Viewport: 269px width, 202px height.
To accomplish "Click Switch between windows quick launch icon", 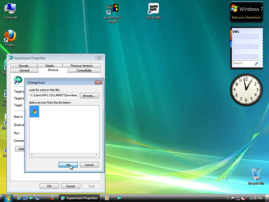I will (x=37, y=198).
